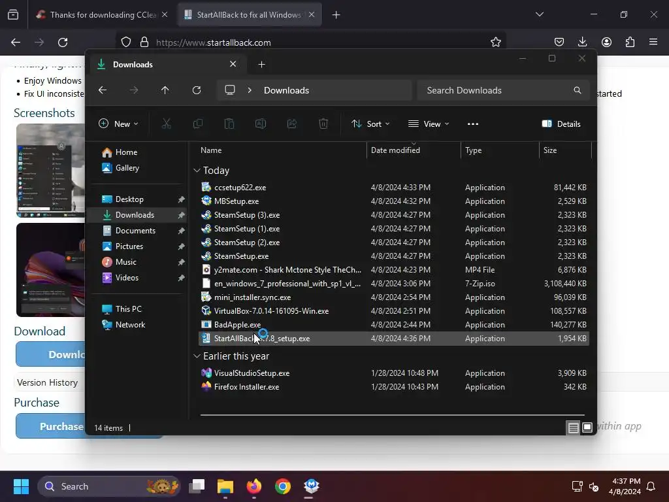Image resolution: width=669 pixels, height=502 pixels.
Task: Refresh the Downloads folder view
Action: click(x=196, y=90)
